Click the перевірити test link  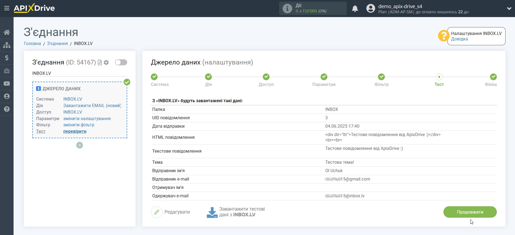click(75, 131)
